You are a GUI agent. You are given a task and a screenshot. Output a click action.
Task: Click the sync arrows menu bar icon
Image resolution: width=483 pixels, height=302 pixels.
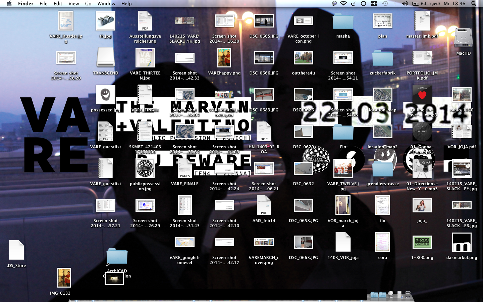pyautogui.click(x=363, y=4)
